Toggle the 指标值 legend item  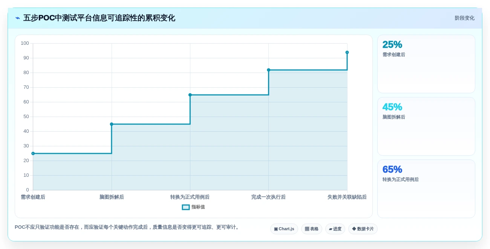click(193, 207)
